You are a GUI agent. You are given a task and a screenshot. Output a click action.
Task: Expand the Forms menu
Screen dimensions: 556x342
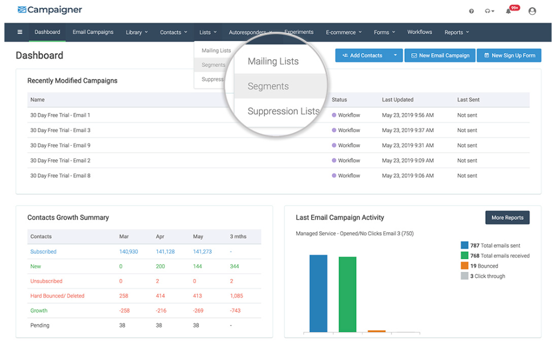click(x=384, y=32)
